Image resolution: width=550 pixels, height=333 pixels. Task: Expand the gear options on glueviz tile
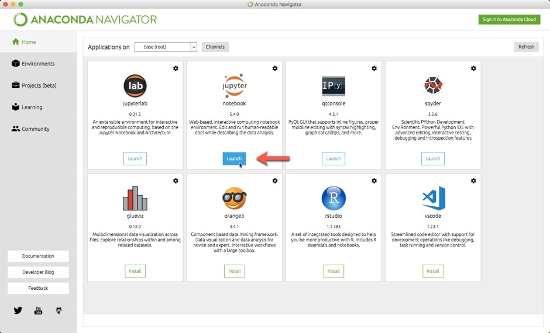176,181
